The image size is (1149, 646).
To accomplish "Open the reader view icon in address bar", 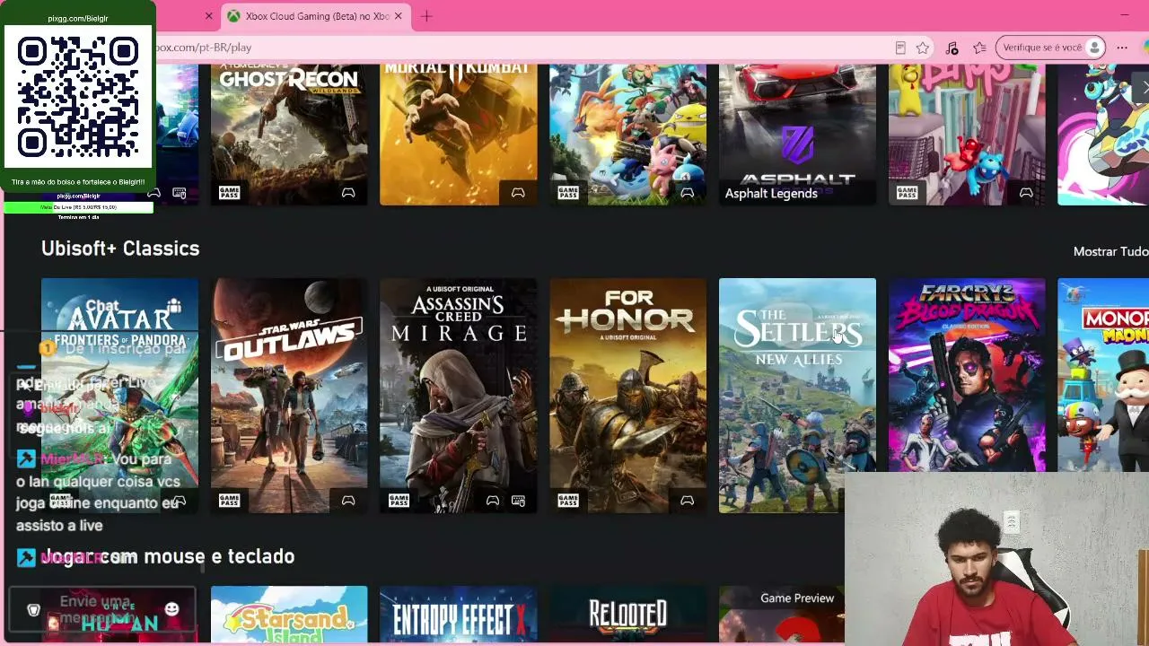I will point(900,48).
